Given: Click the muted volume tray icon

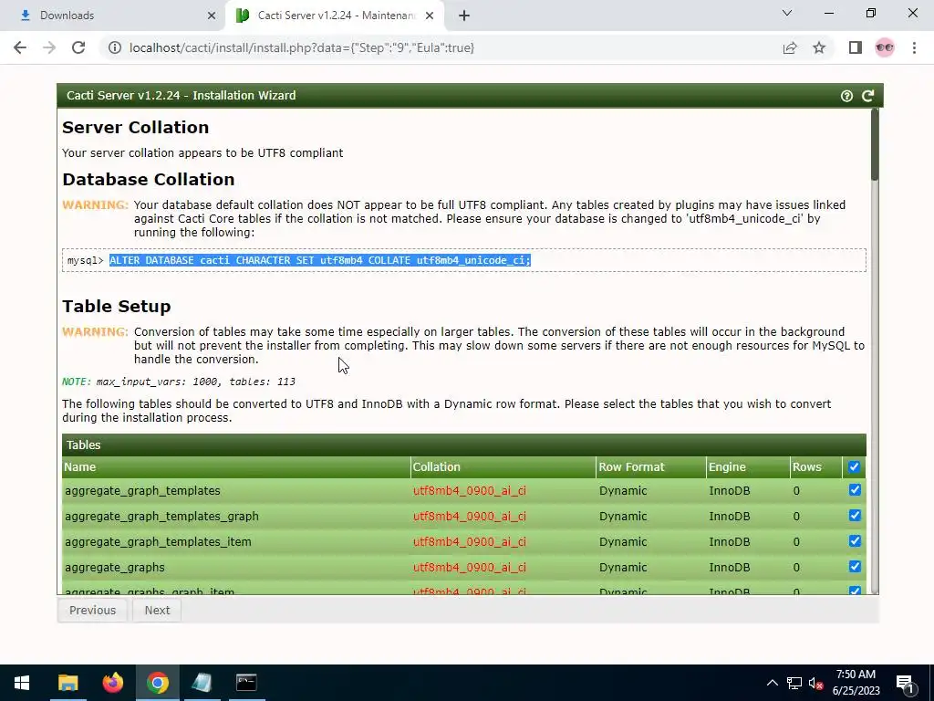Looking at the screenshot, I should [x=815, y=683].
